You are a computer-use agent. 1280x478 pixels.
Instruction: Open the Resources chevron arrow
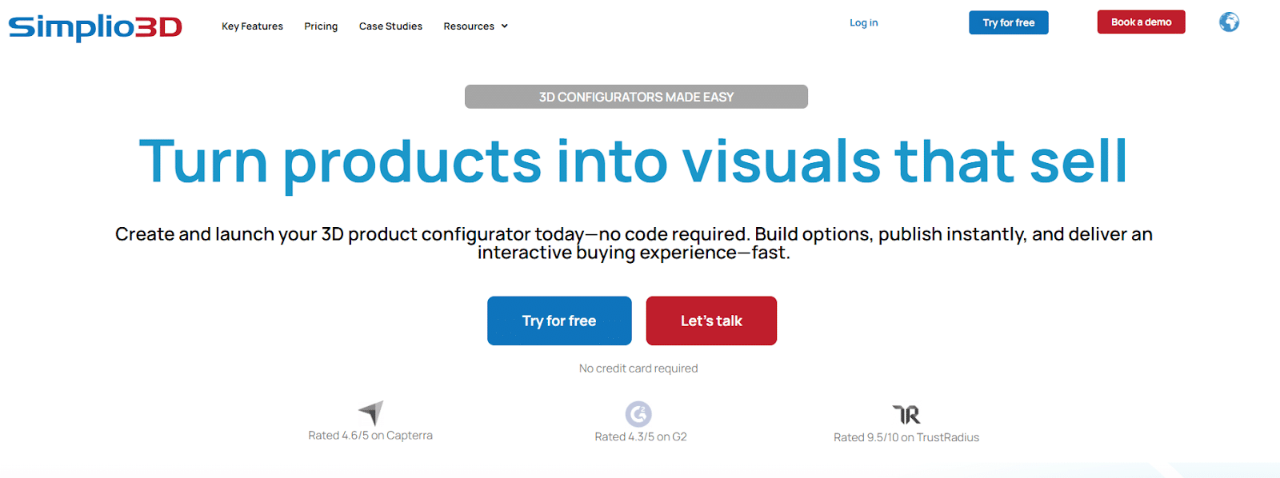point(504,26)
